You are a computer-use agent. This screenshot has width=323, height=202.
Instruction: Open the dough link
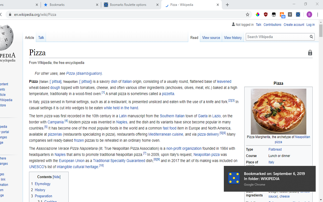55,88
